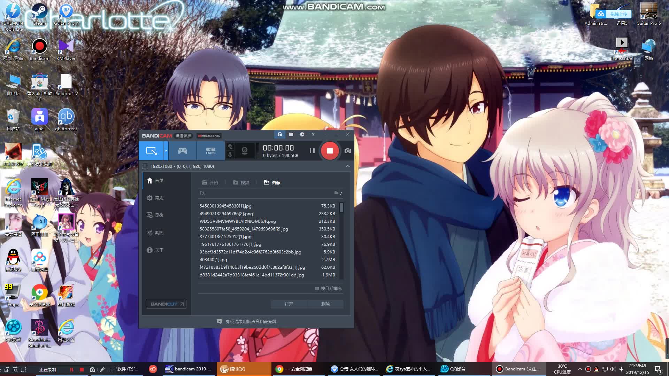Click the BANDICUT link button
The image size is (669, 376).
tap(167, 304)
